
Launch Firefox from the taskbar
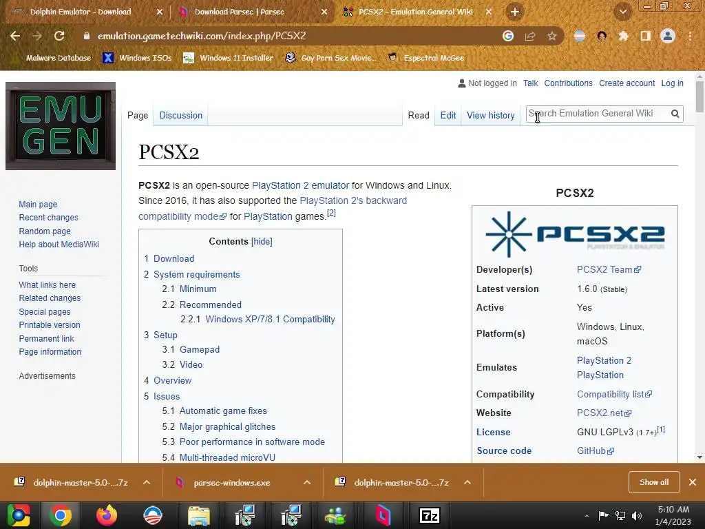click(x=107, y=515)
